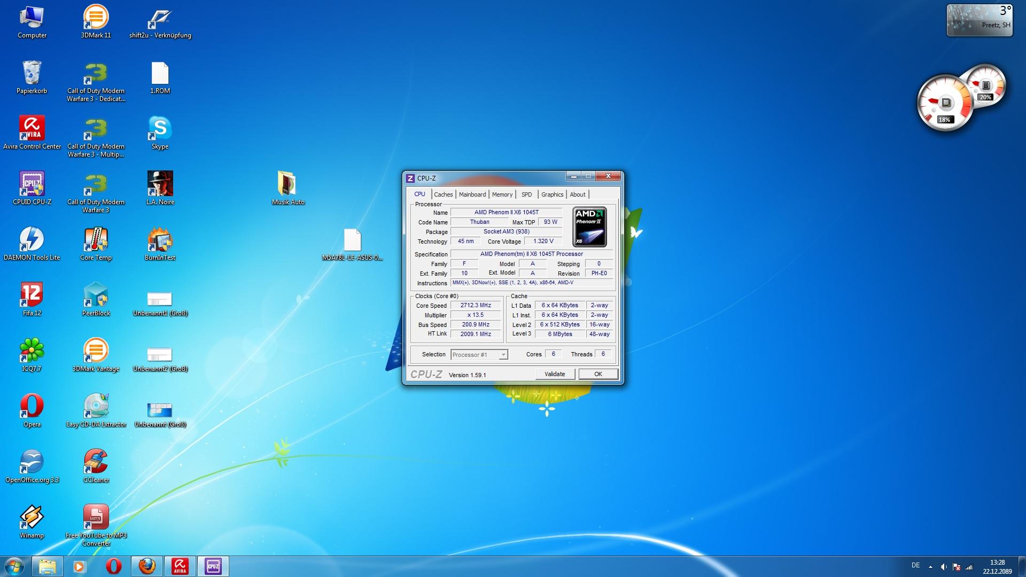Open Avira from the taskbar
1026x577 pixels.
pyautogui.click(x=180, y=566)
